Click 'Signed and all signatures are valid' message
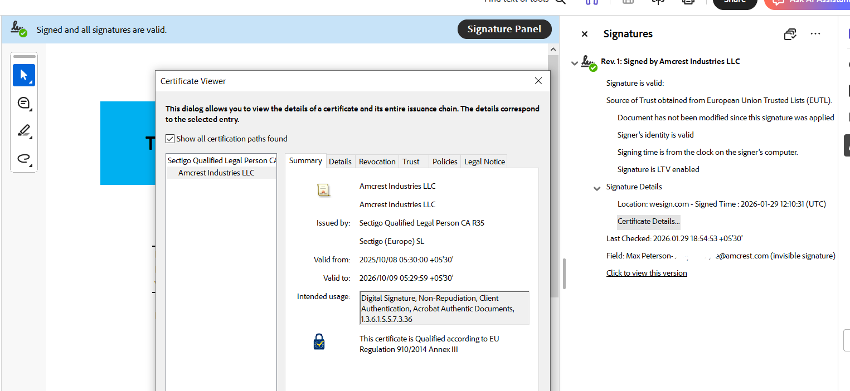 [x=101, y=30]
